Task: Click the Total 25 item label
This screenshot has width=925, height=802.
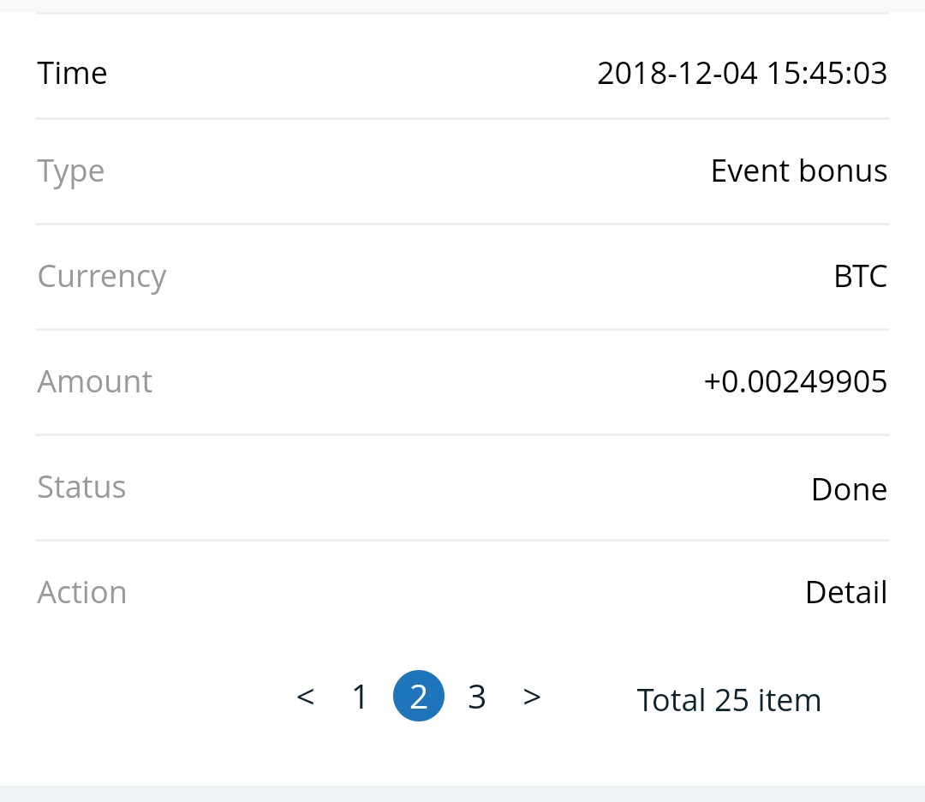Action: tap(729, 701)
